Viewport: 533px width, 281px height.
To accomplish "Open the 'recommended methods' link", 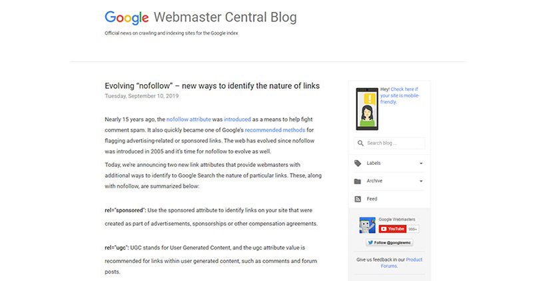I will pos(275,130).
